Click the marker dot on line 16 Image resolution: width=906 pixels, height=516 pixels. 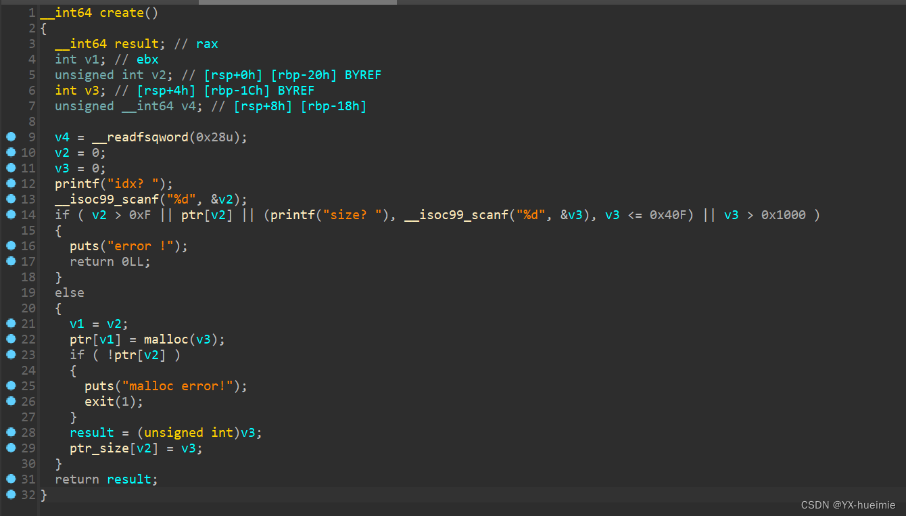[x=10, y=245]
